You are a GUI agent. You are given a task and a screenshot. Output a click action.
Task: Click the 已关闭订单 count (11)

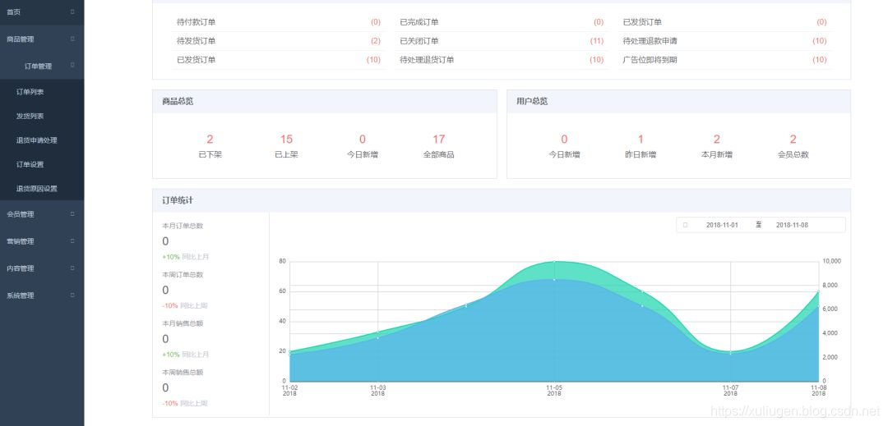tap(596, 41)
